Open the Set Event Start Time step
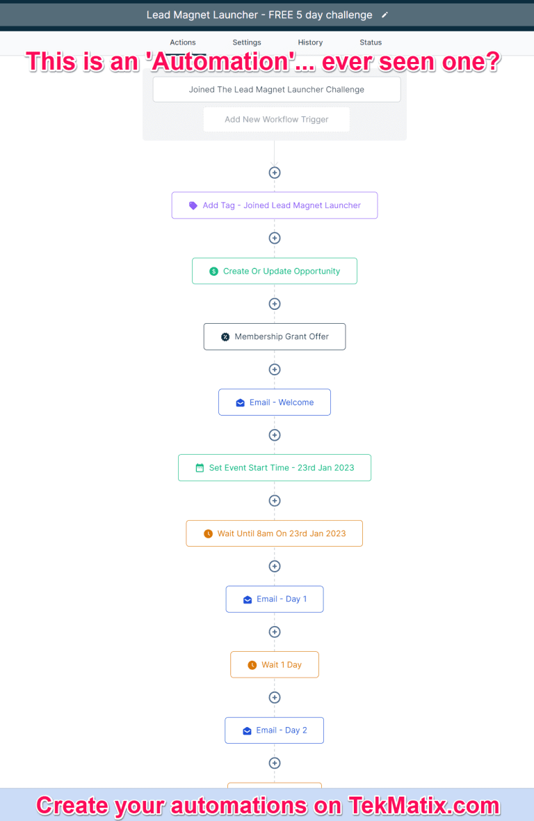The image size is (534, 821). click(x=275, y=468)
